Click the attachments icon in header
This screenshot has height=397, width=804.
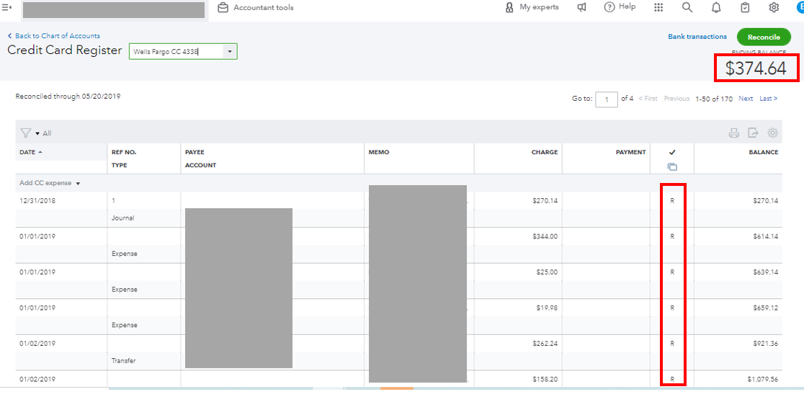pos(672,166)
